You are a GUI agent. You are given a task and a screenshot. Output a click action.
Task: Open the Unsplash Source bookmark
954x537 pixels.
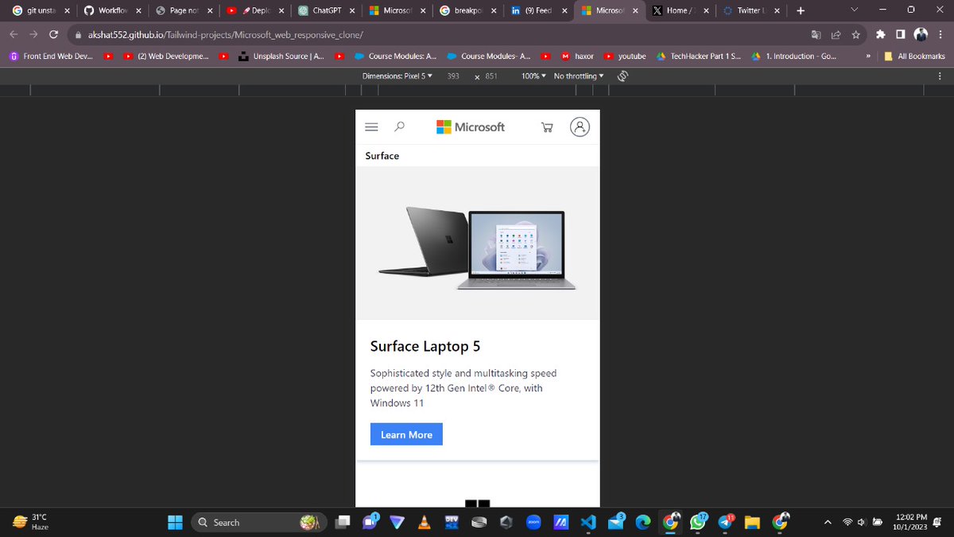pos(281,56)
